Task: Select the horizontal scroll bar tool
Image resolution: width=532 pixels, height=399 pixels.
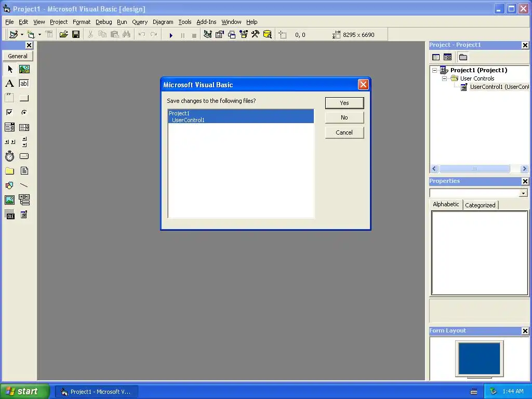Action: [10, 142]
